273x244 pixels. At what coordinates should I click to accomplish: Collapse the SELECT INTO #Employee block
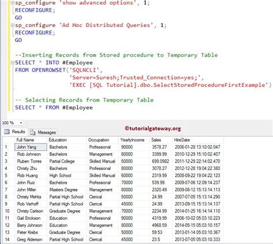coord(13,63)
